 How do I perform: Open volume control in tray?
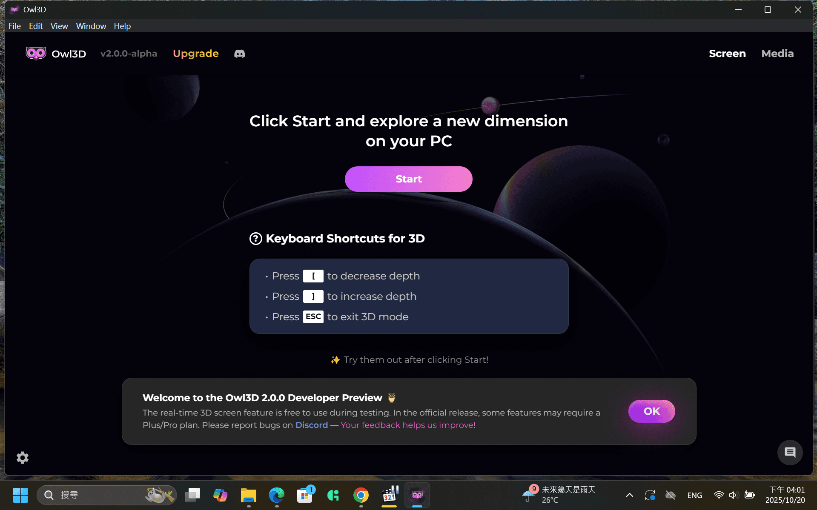pos(733,495)
